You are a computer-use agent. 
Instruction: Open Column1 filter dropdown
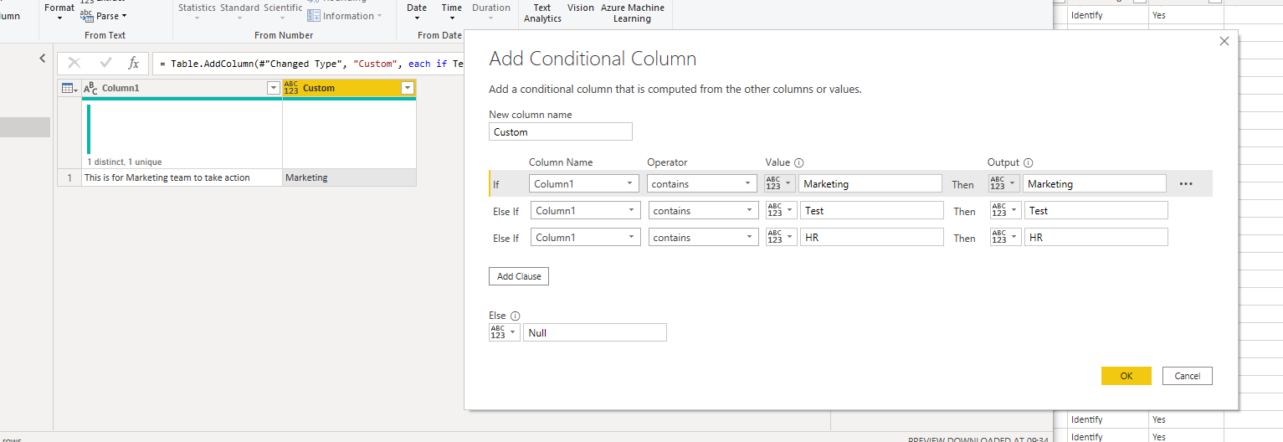click(273, 88)
